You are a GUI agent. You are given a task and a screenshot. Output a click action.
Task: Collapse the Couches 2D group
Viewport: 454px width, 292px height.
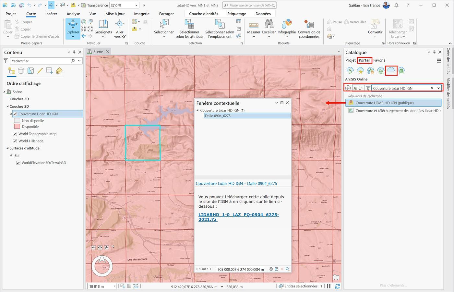7,106
